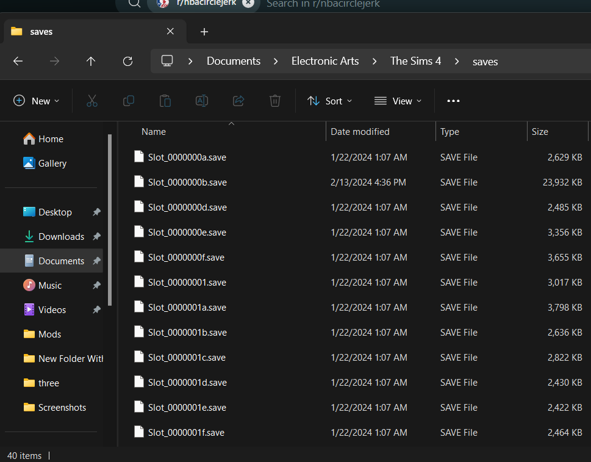Click the navigation pane vertical scrollbar
This screenshot has width=591, height=462.
coord(110,220)
